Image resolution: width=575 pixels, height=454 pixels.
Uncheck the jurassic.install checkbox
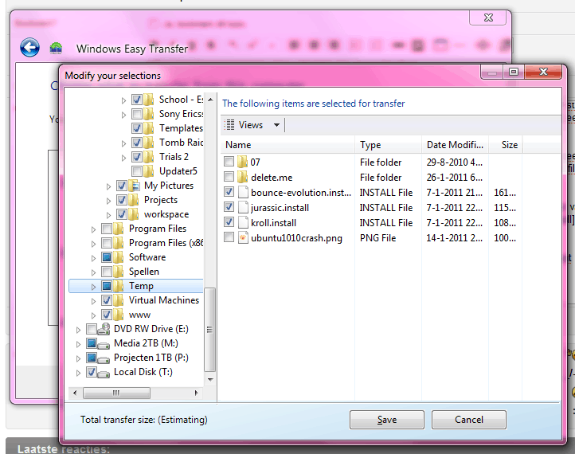click(229, 207)
